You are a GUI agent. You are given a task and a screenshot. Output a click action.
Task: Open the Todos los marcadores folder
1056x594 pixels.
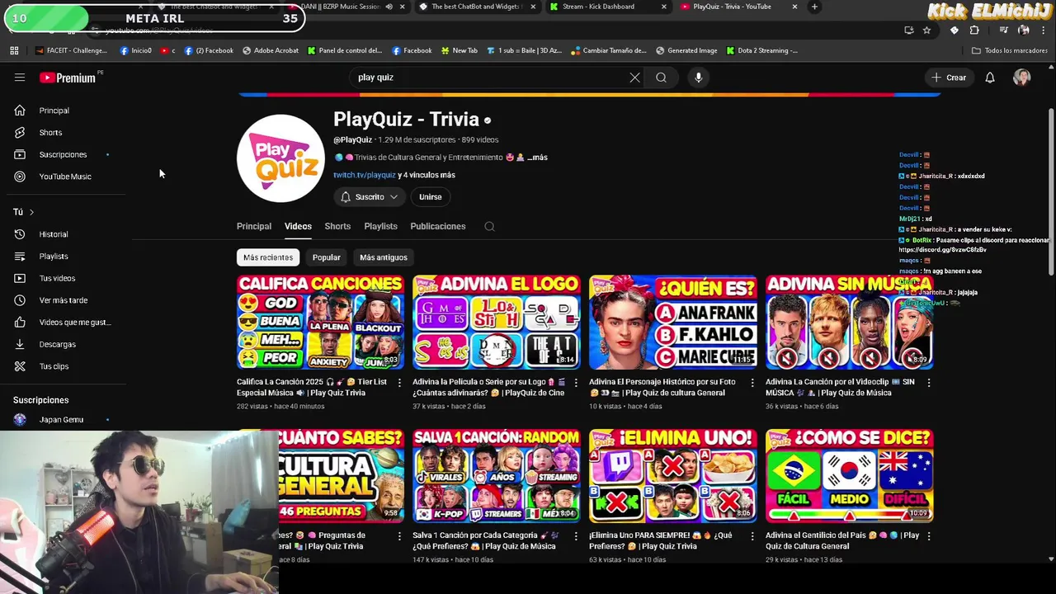click(x=1010, y=50)
